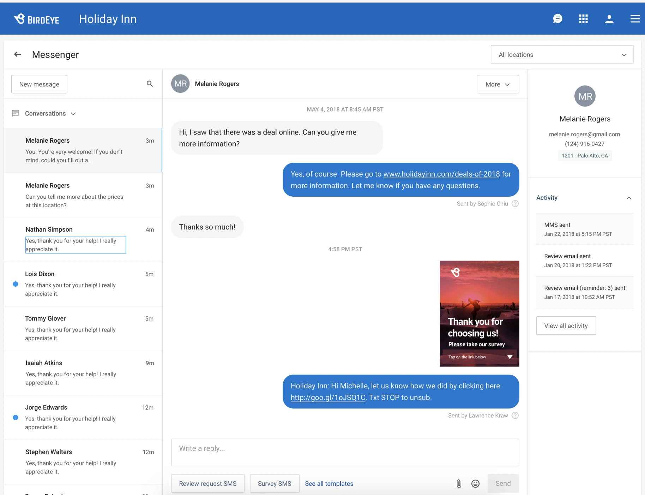Click the MMS sent activity entry
The image size is (645, 495).
coord(585,229)
